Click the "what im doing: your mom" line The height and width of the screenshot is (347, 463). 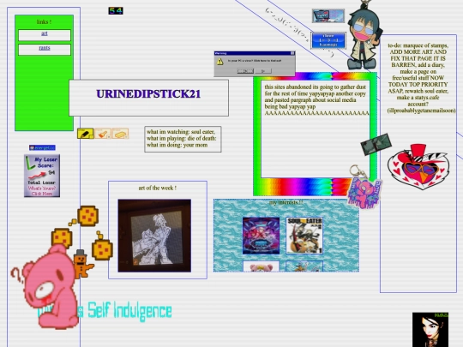(177, 145)
